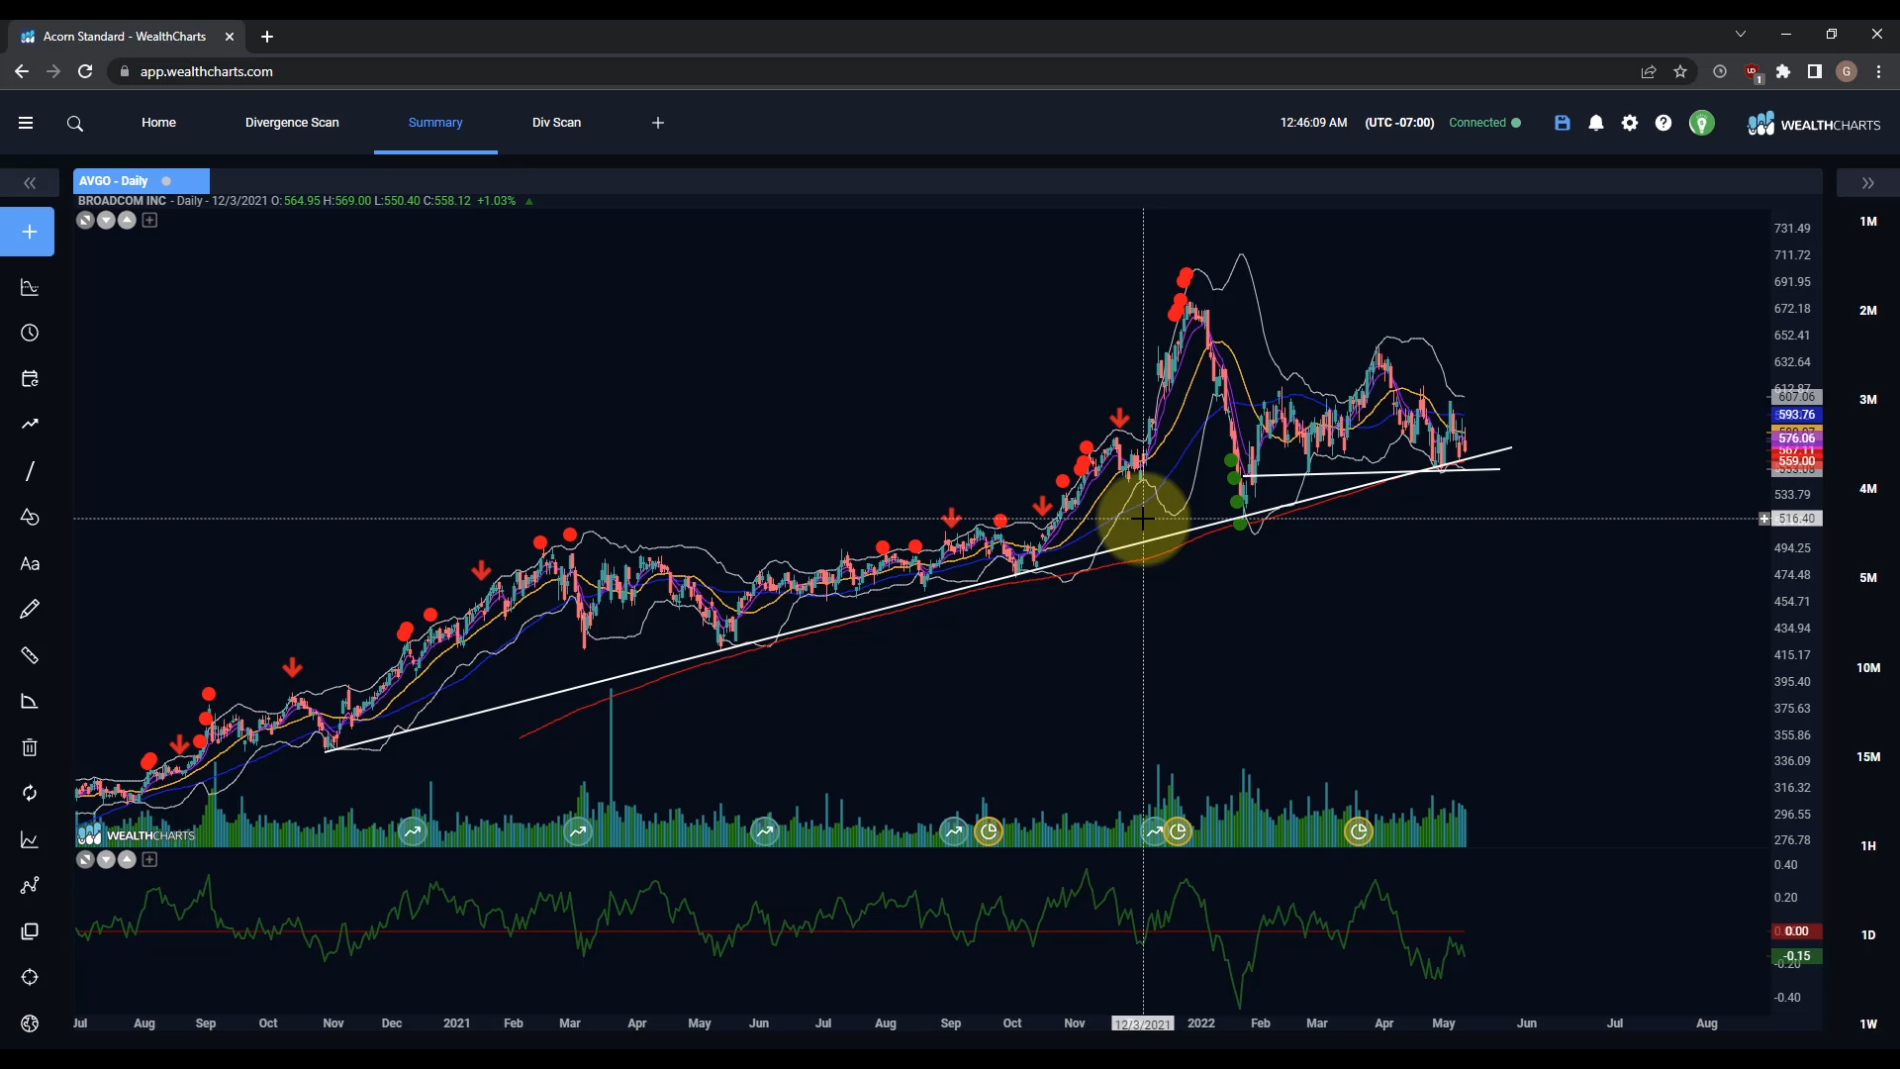Open the indicators chart icon in sidebar

[x=30, y=287]
